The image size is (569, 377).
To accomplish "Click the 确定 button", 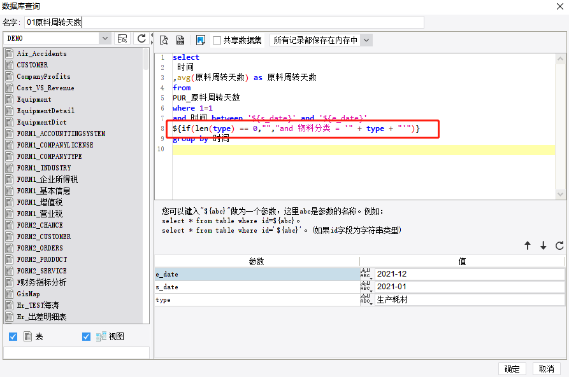I will pyautogui.click(x=512, y=369).
